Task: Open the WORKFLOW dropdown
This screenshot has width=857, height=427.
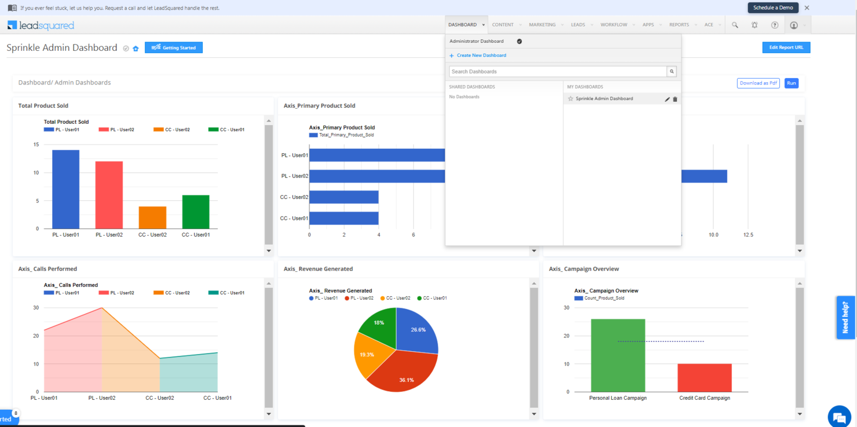Action: coord(615,24)
